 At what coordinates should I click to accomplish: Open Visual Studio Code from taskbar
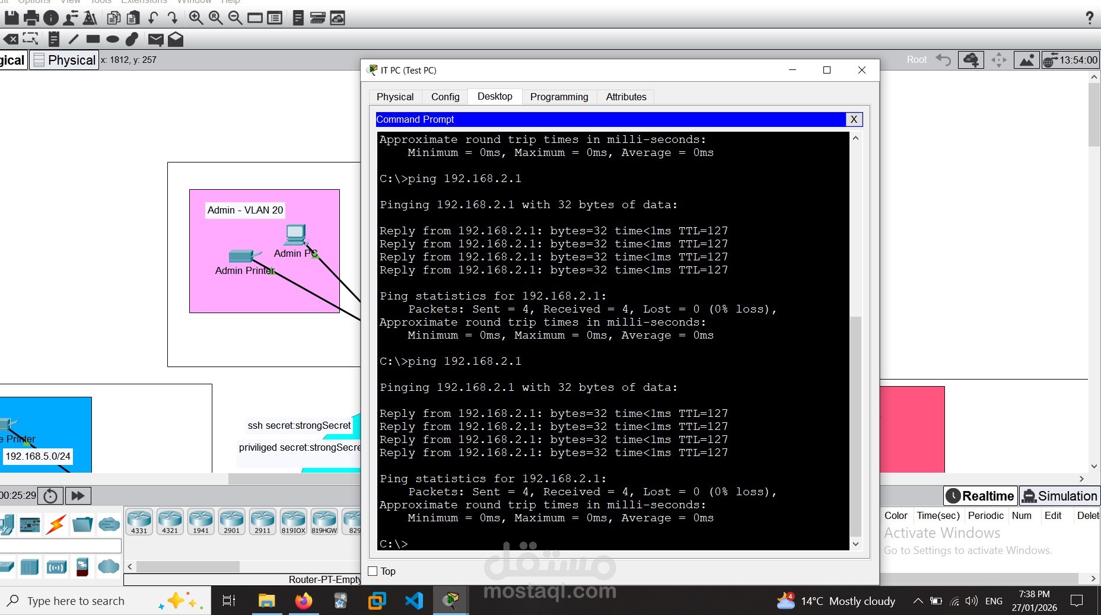pos(414,601)
